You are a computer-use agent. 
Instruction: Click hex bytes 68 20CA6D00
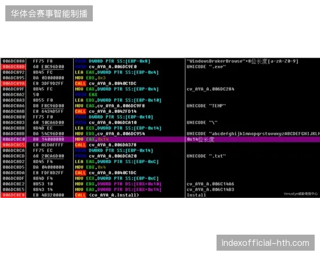click(x=49, y=156)
